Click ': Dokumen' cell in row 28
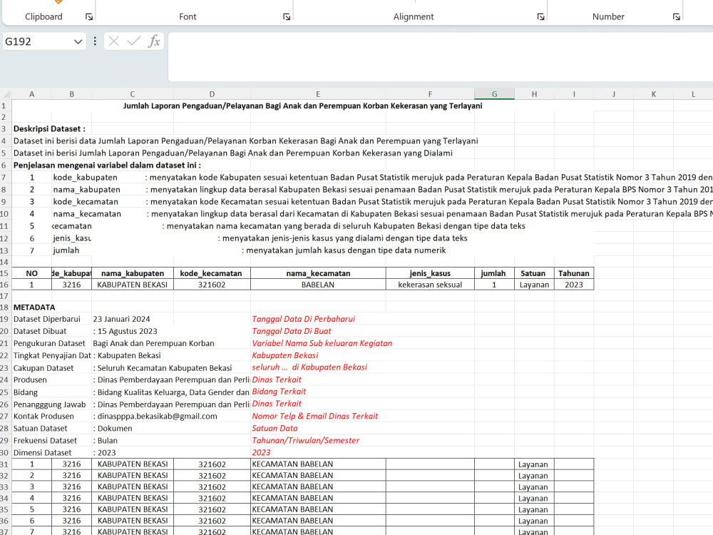The image size is (713, 535). 113,429
